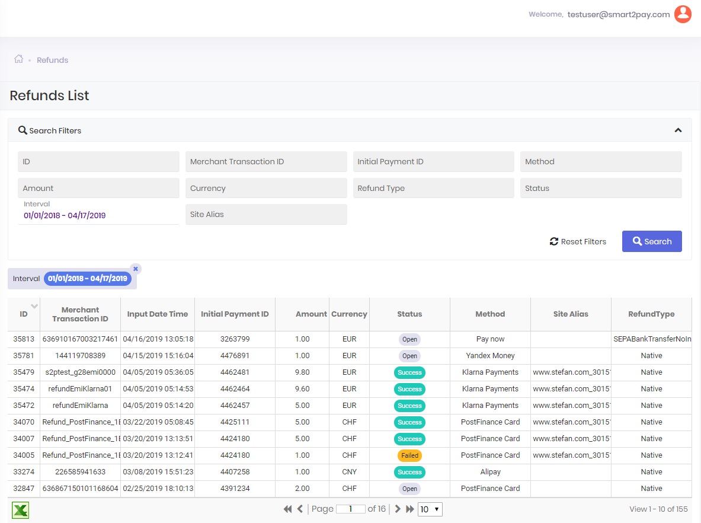Image resolution: width=701 pixels, height=523 pixels.
Task: Click the Success status for refund 35479
Action: click(409, 372)
